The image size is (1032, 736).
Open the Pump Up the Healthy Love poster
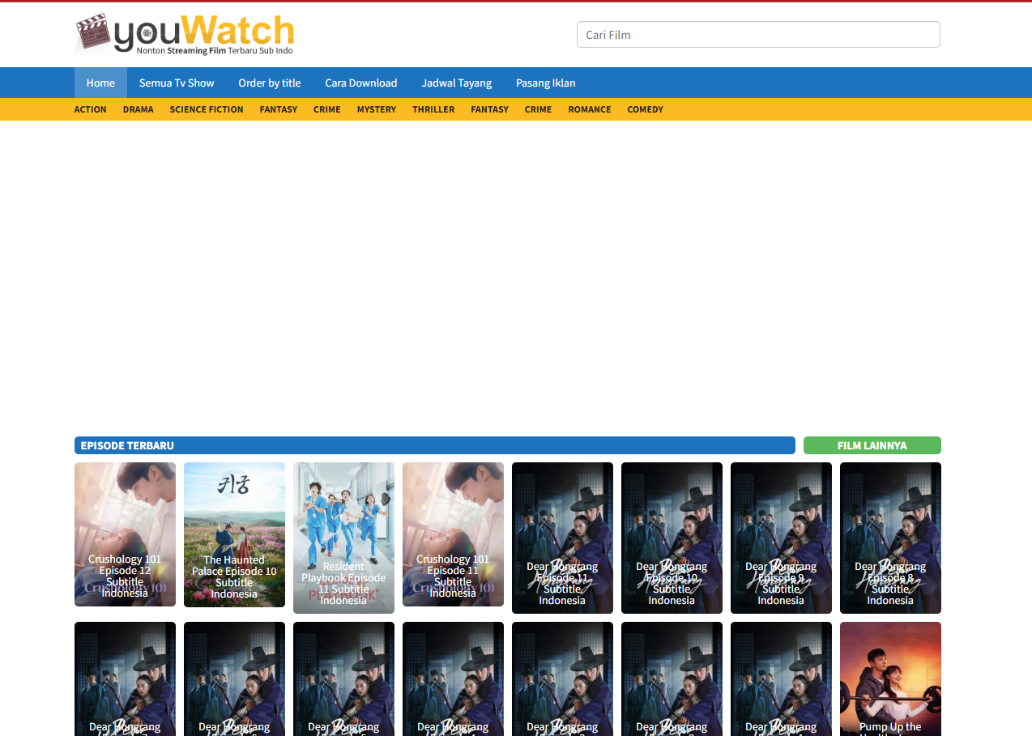pos(890,679)
